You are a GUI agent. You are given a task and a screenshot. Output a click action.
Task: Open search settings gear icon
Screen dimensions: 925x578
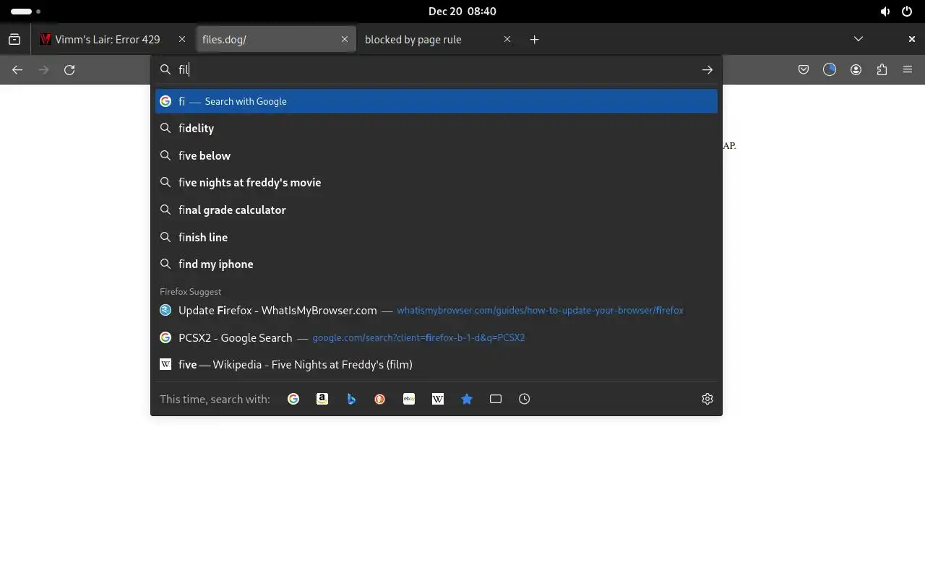pos(707,399)
